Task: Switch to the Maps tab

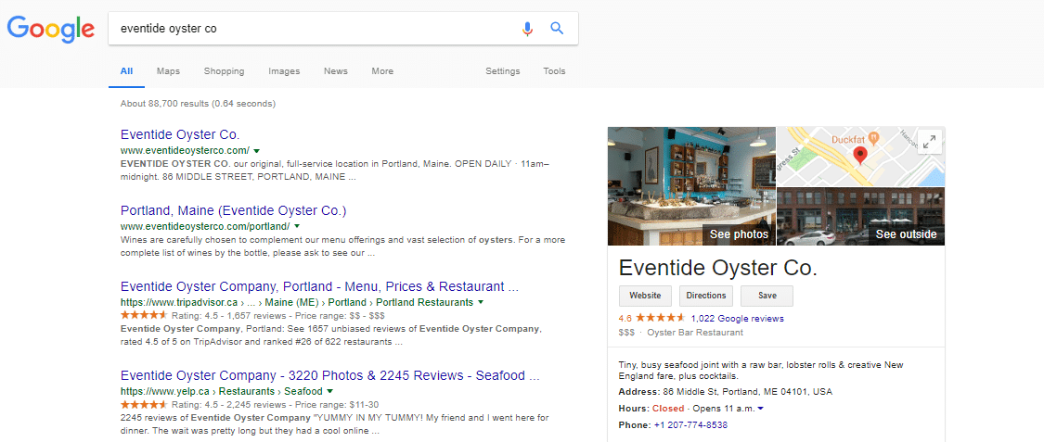Action: 169,71
